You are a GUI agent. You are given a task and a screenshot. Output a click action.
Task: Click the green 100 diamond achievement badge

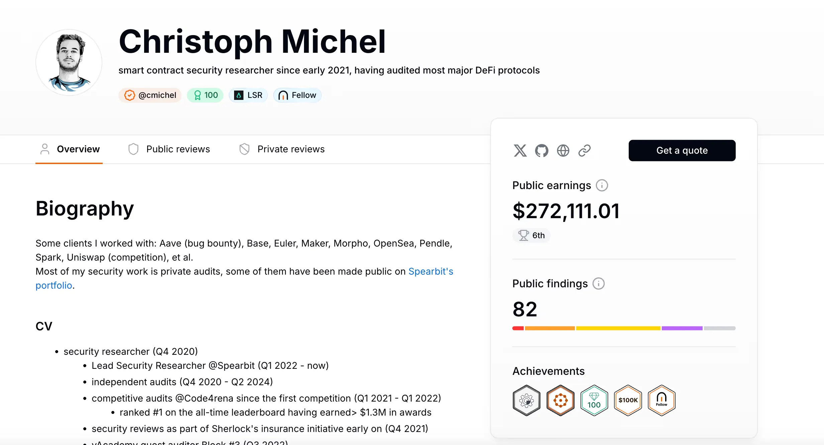(x=594, y=400)
